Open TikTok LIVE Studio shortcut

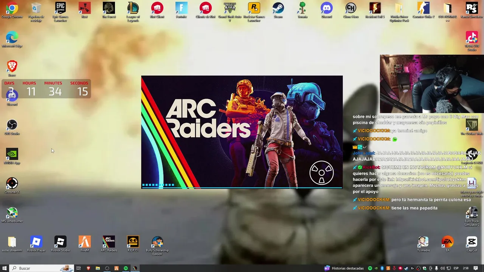coord(472,42)
